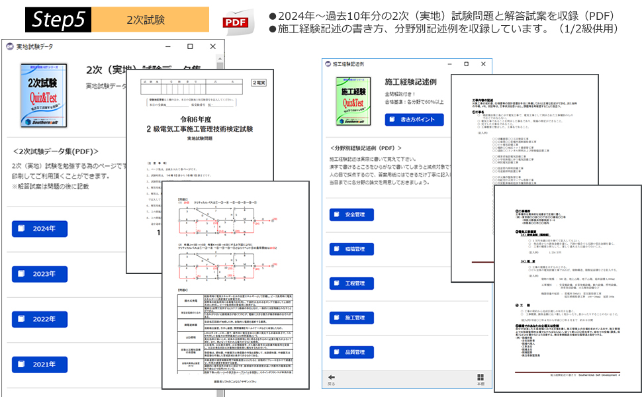Minimize the 施工経験記述例 window
Viewport: 642px width, 397px height.
(x=449, y=64)
